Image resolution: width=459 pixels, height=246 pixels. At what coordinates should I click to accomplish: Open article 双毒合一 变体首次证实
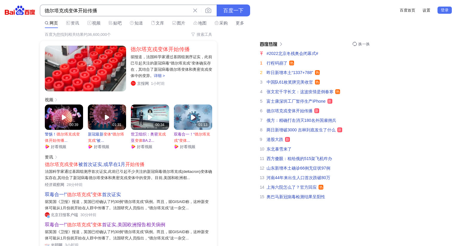coord(83,195)
